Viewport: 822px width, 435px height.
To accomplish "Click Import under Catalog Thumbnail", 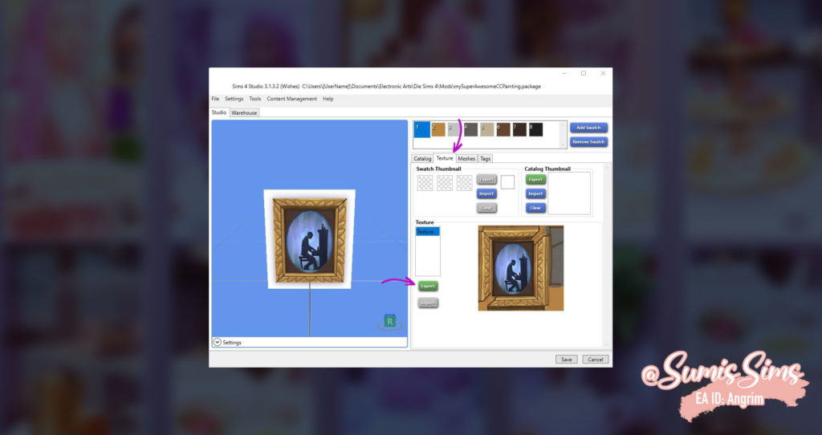I will coord(535,193).
